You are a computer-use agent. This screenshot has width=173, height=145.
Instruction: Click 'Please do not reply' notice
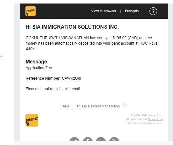pyautogui.click(x=53, y=89)
